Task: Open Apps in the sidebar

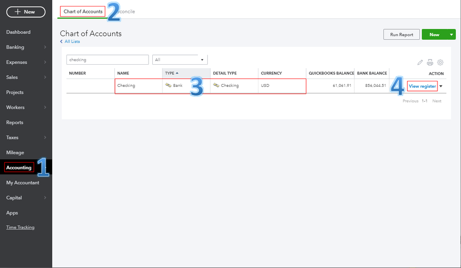Action: click(12, 213)
